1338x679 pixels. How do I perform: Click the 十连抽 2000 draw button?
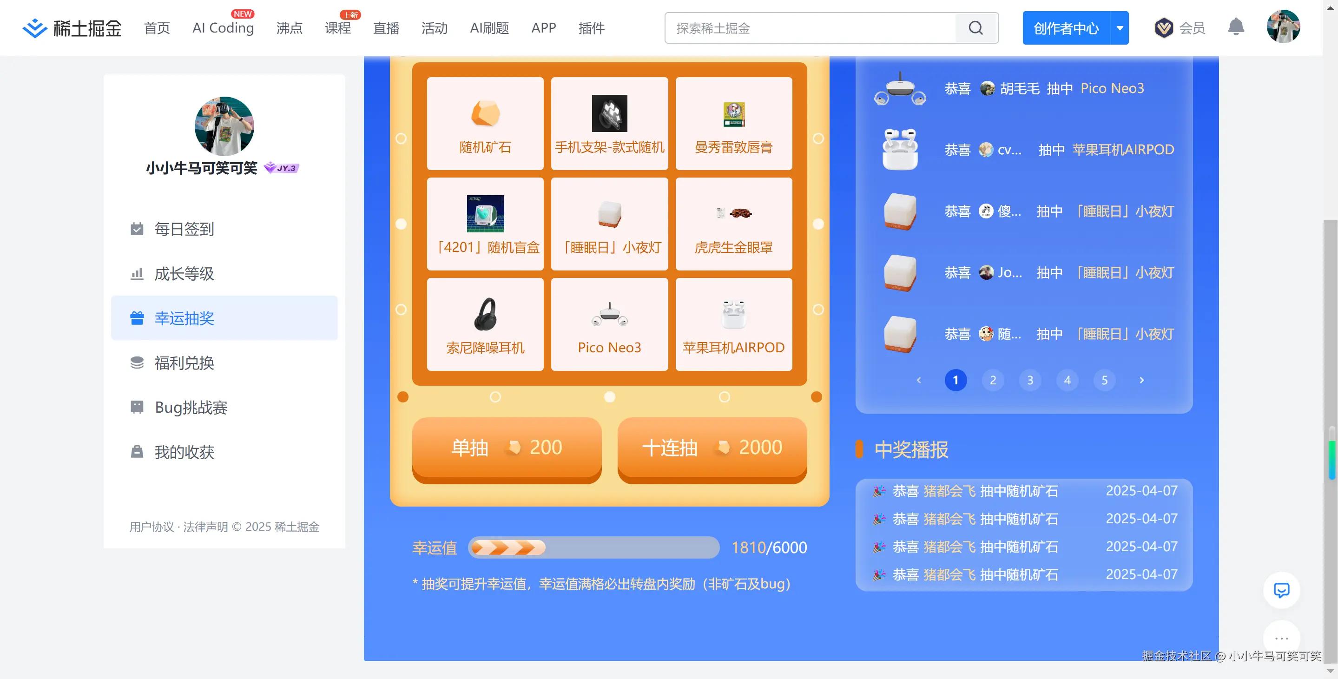tap(712, 447)
